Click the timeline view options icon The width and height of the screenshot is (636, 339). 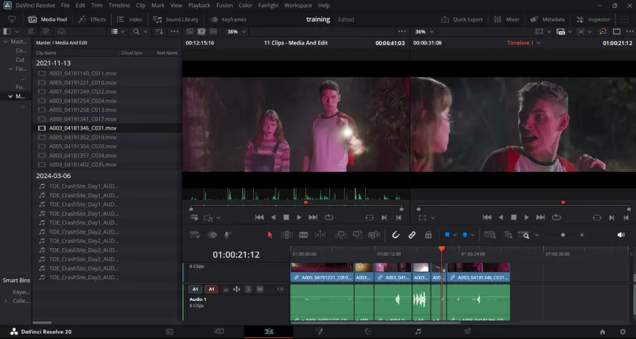(195, 235)
